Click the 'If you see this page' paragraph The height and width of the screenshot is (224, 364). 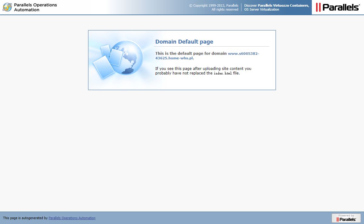tap(203, 71)
